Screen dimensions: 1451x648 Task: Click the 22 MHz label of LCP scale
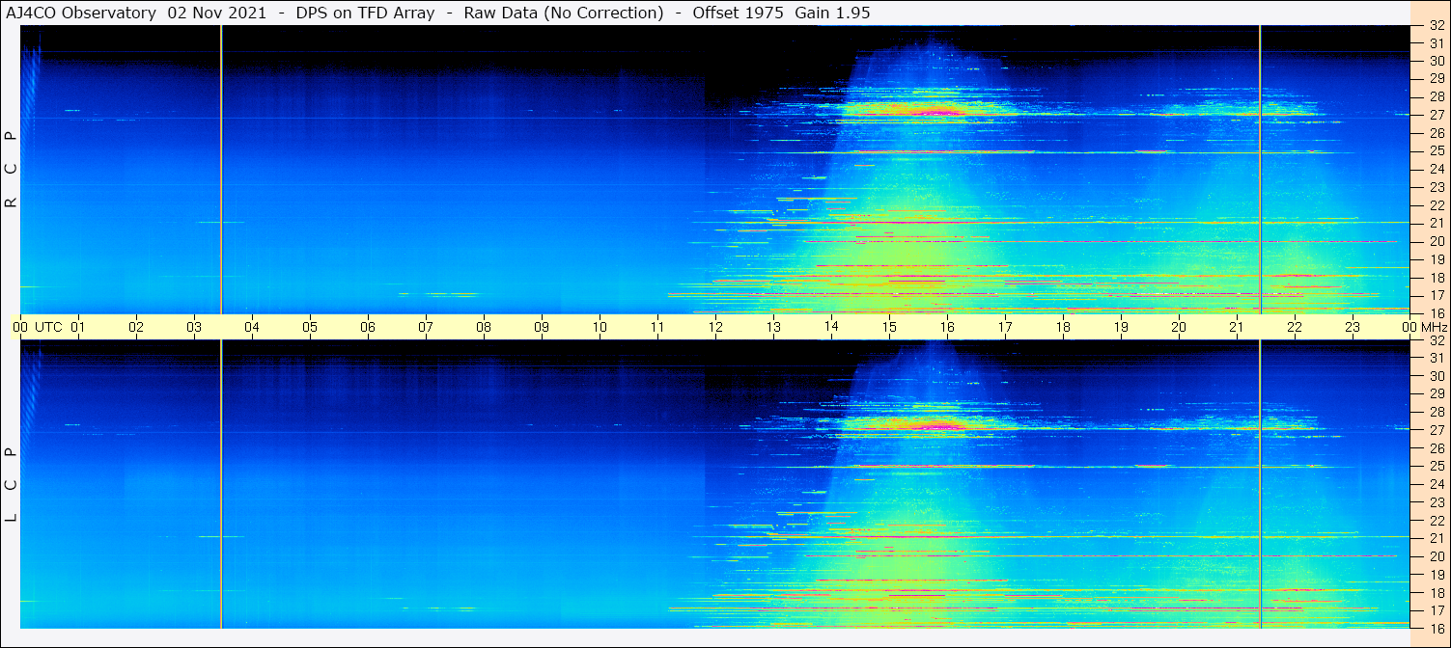[x=1436, y=521]
